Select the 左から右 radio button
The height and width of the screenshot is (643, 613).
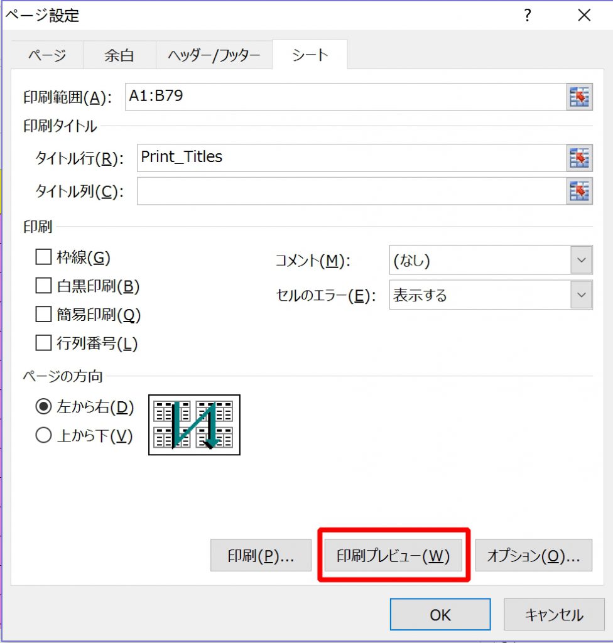pyautogui.click(x=43, y=407)
